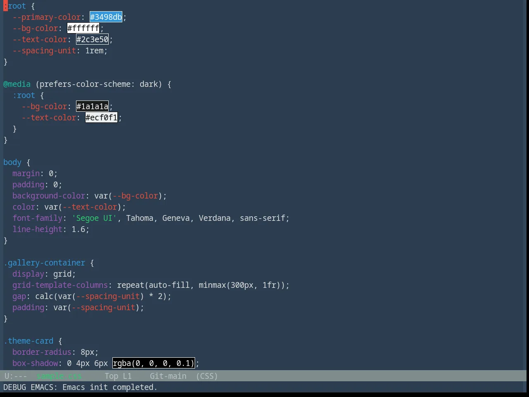
Task: Click the #2c3e50 text color value
Action: click(x=93, y=39)
